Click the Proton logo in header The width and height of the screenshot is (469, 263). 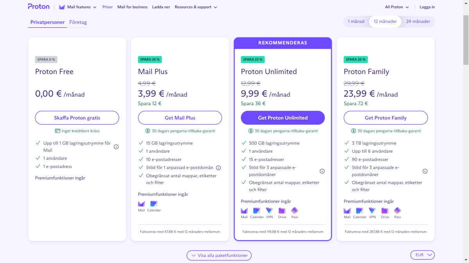39,7
